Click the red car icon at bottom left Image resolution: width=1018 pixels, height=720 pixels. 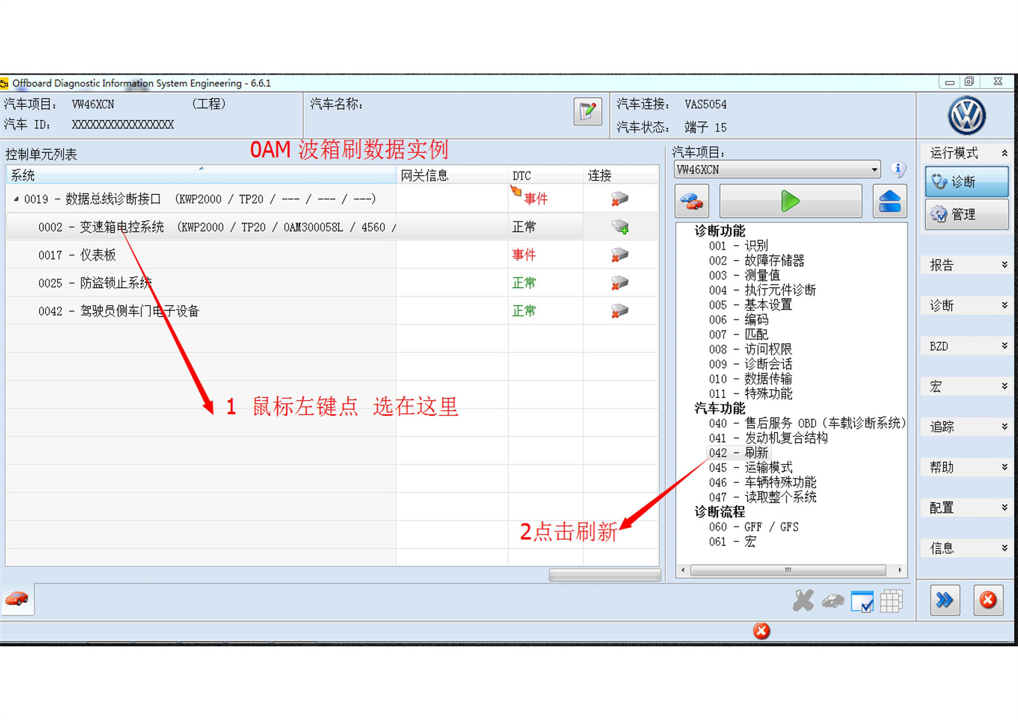tap(17, 599)
